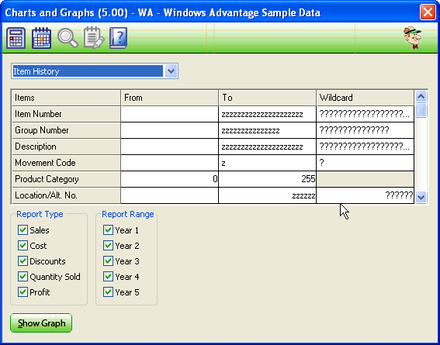This screenshot has height=345, width=440.
Task: Click the Location/Alt. No. To field
Action: click(268, 195)
